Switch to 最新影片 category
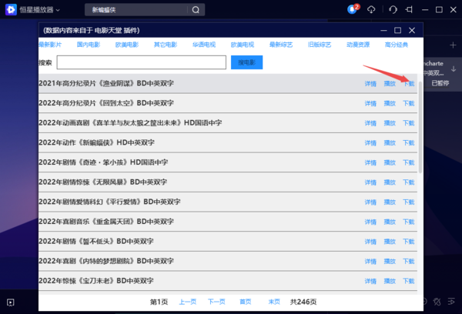Screen dimensions: 462x314 tap(50, 45)
